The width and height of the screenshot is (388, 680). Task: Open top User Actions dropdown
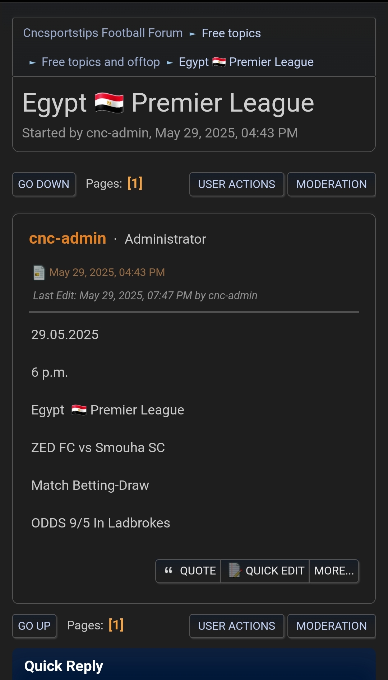pos(237,184)
